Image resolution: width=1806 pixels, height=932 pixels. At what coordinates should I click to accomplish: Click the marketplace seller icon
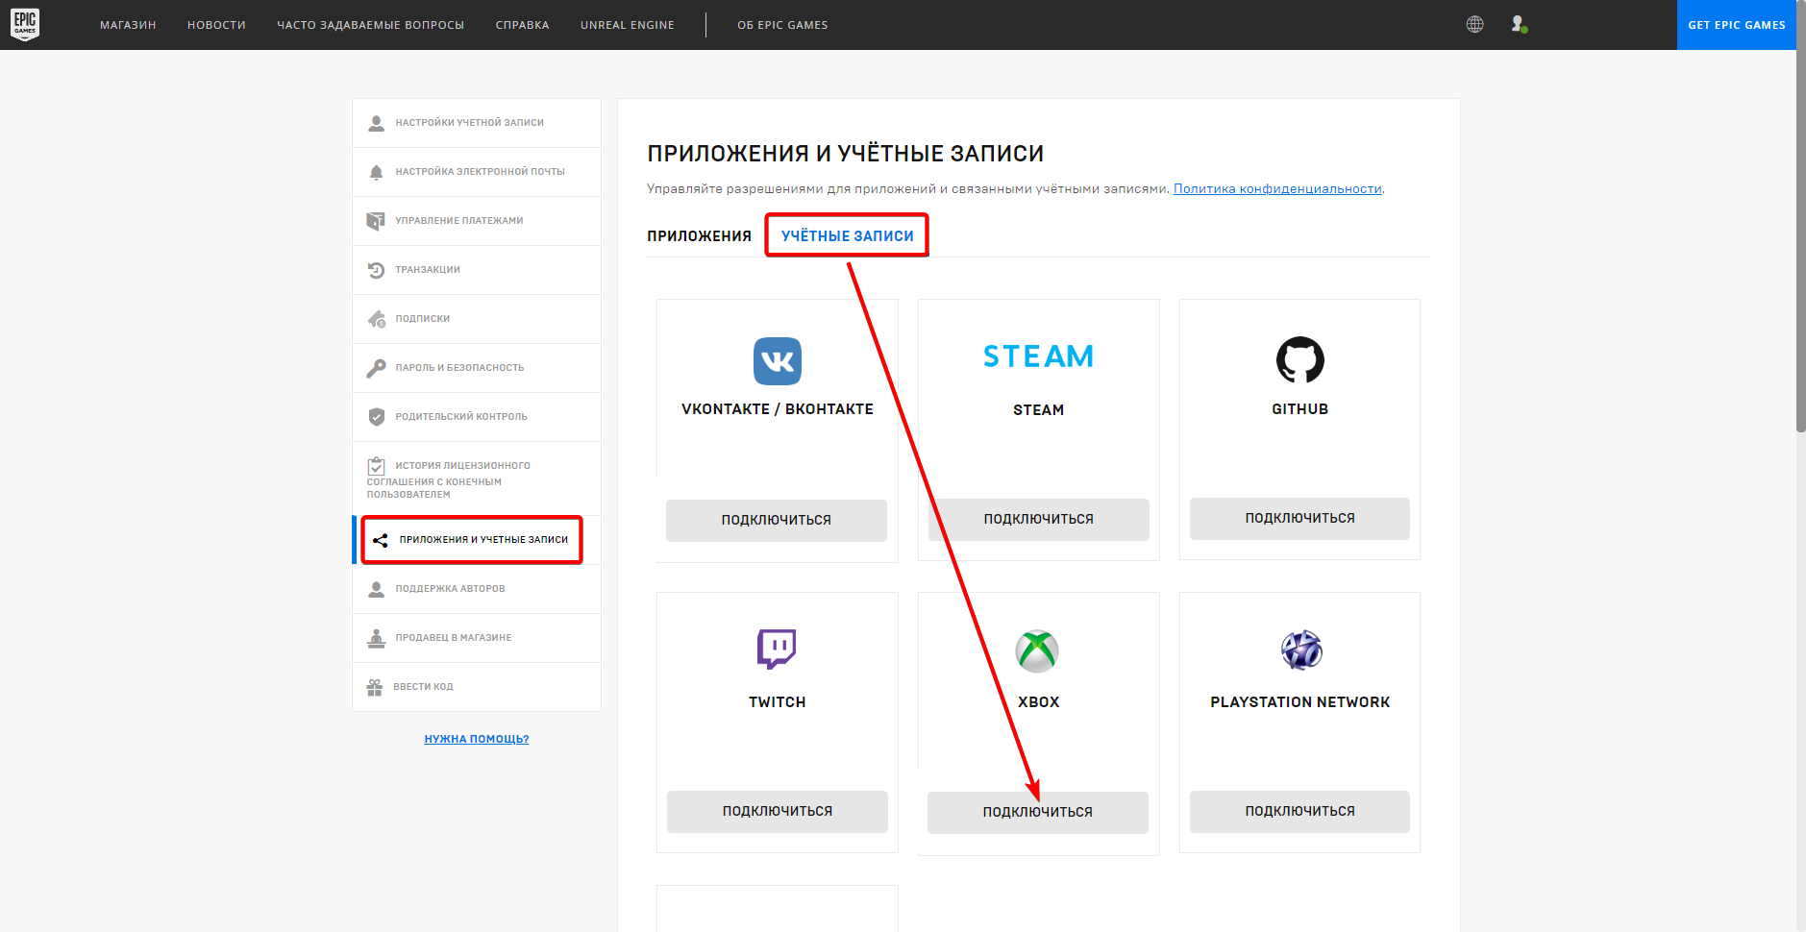pyautogui.click(x=376, y=638)
